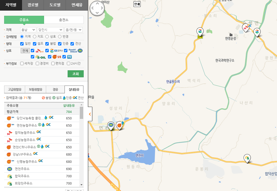Uncheck the 셀프 type checkbox
The image size is (277, 191).
tap(35, 44)
